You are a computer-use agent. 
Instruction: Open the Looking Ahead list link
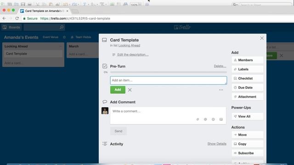129,45
